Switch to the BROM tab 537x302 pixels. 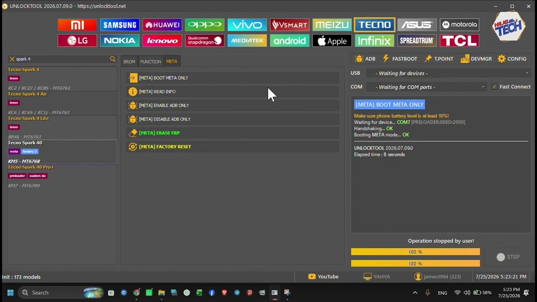(129, 62)
